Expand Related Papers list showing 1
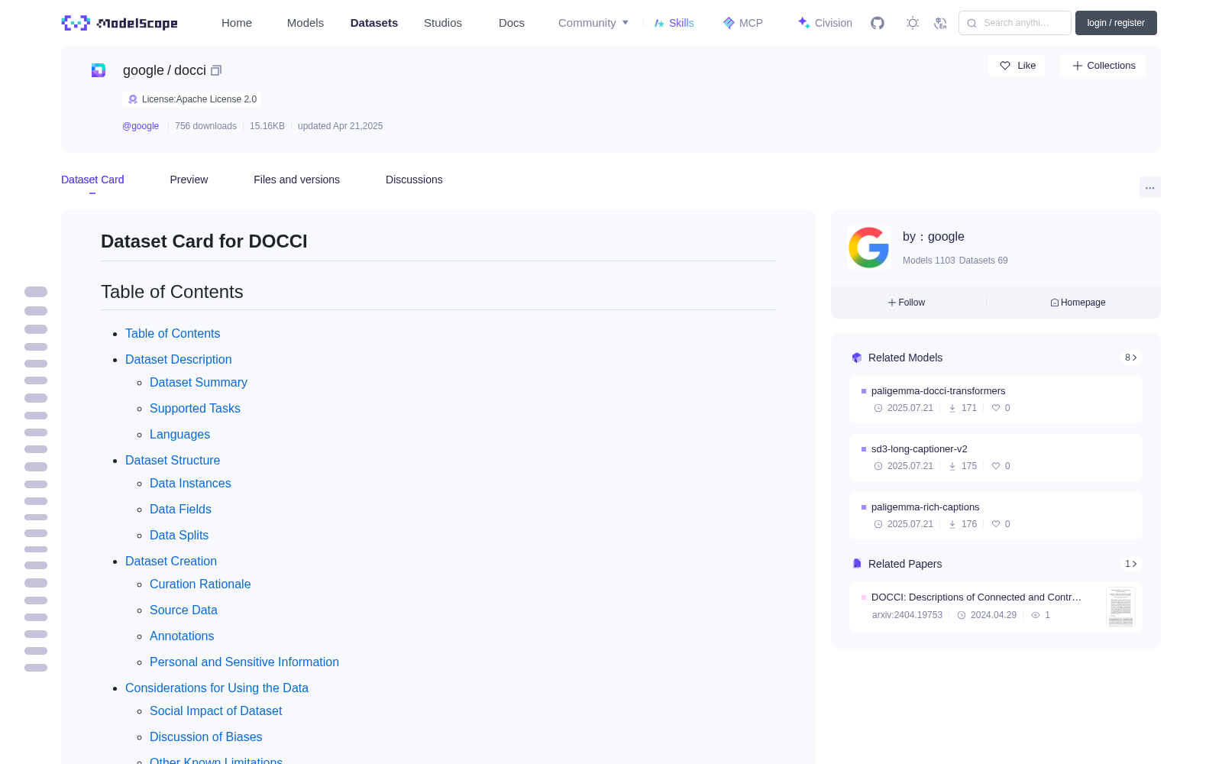This screenshot has width=1222, height=764. (1131, 564)
